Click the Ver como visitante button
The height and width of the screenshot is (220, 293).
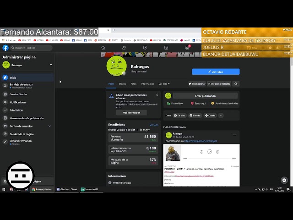219,84
